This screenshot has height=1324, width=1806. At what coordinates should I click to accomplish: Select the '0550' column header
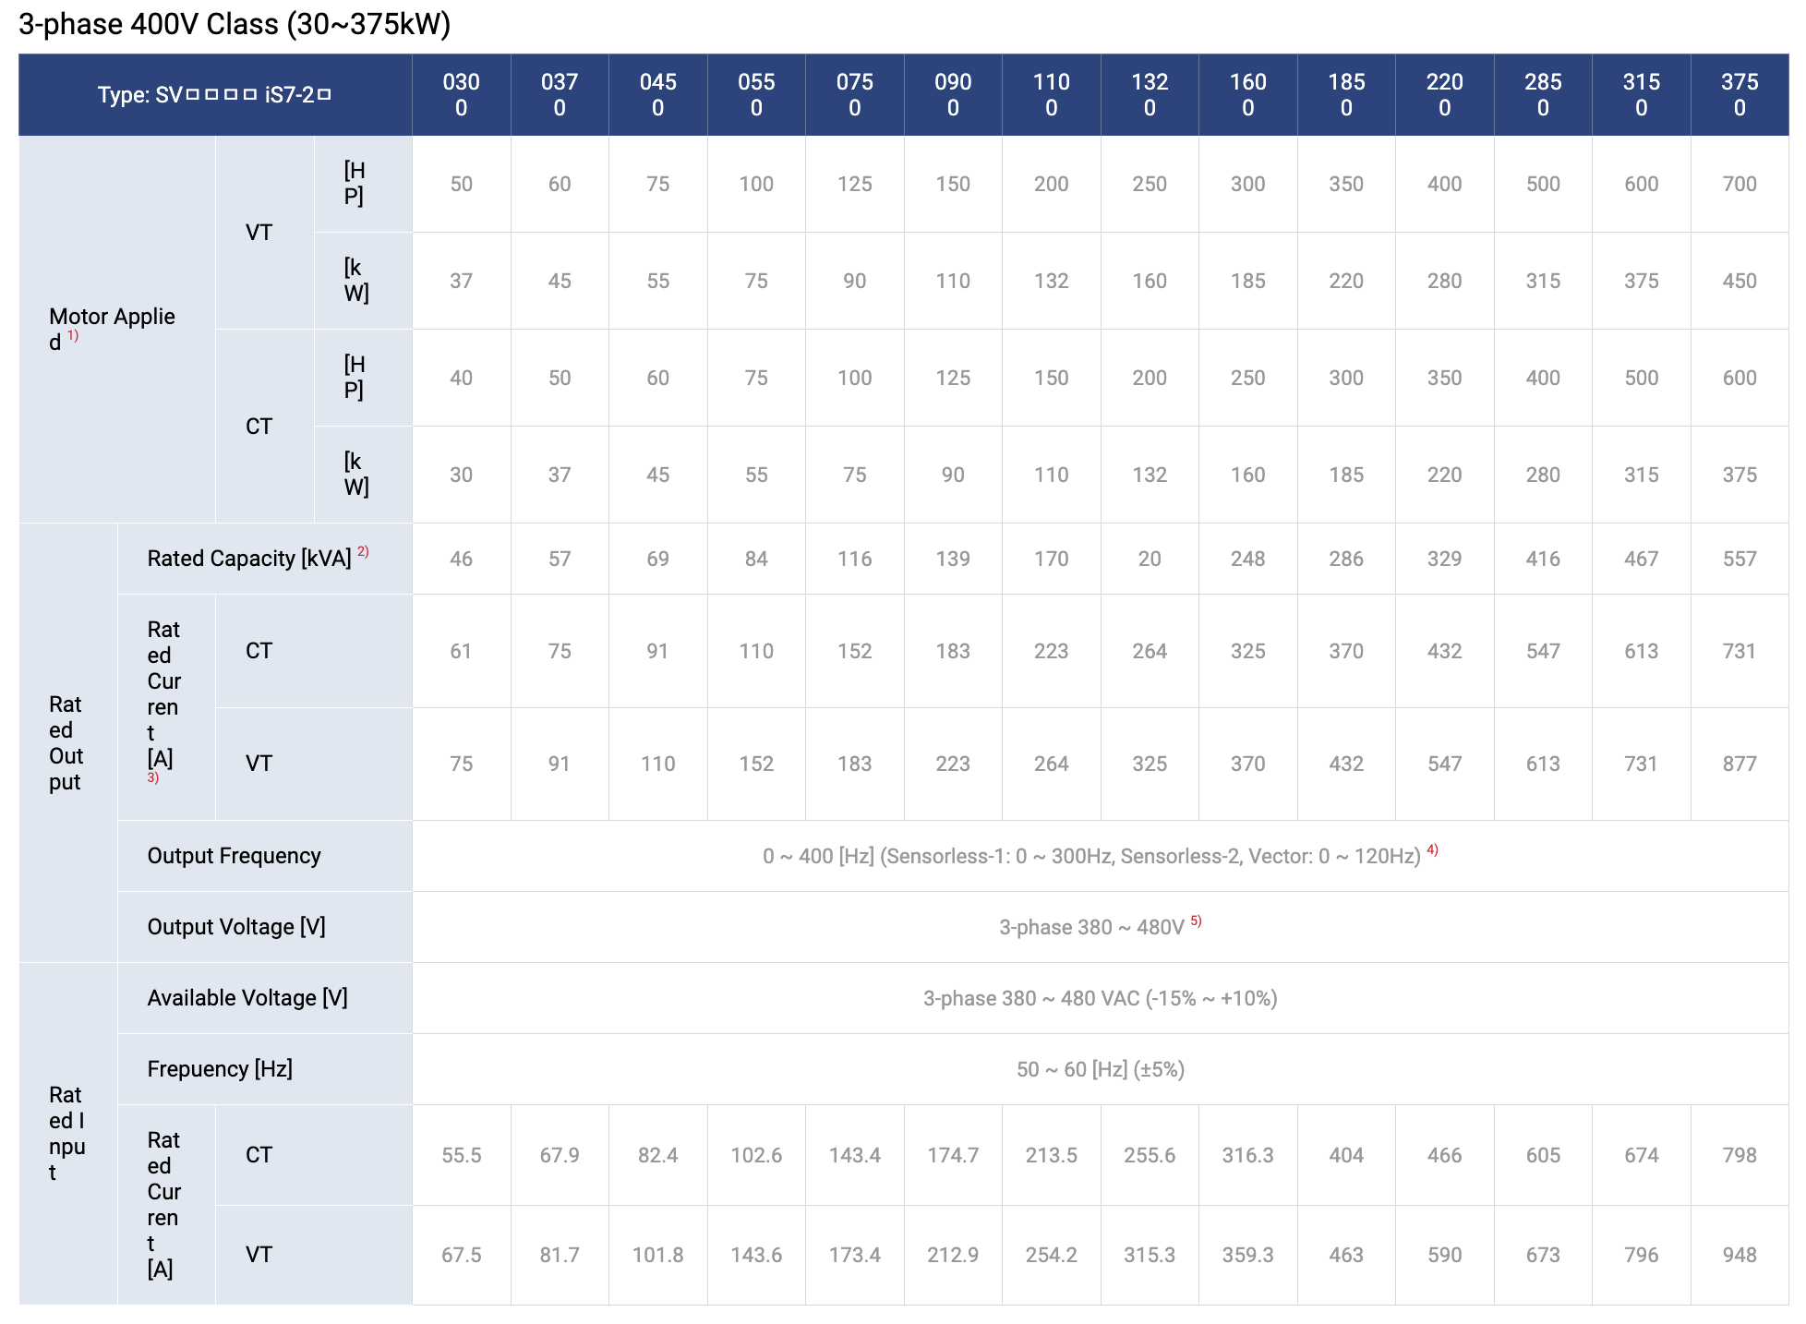pyautogui.click(x=756, y=95)
